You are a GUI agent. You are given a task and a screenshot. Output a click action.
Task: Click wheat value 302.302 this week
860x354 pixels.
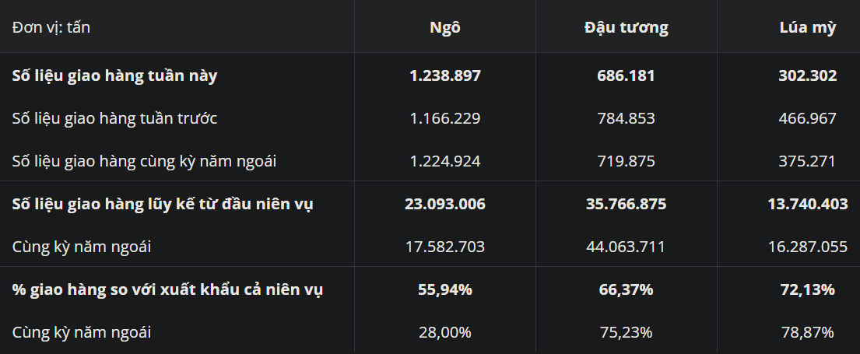(808, 75)
